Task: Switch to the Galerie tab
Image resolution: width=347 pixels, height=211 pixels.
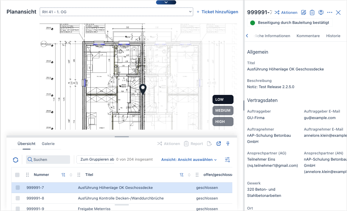Action: click(48, 144)
